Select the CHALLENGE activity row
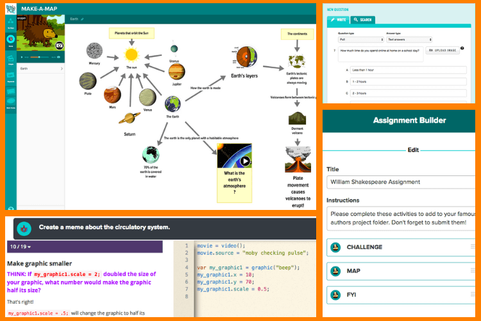 click(401, 247)
